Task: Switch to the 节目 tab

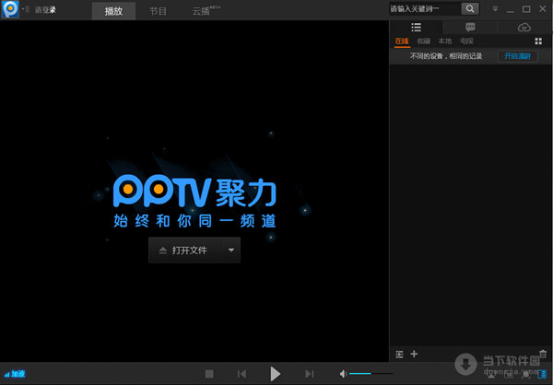Action: point(158,11)
